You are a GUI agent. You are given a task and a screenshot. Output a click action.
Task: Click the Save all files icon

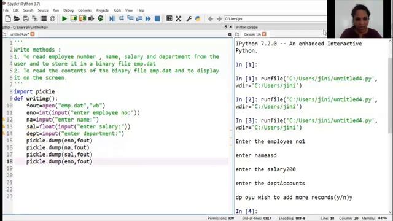tap(34, 18)
